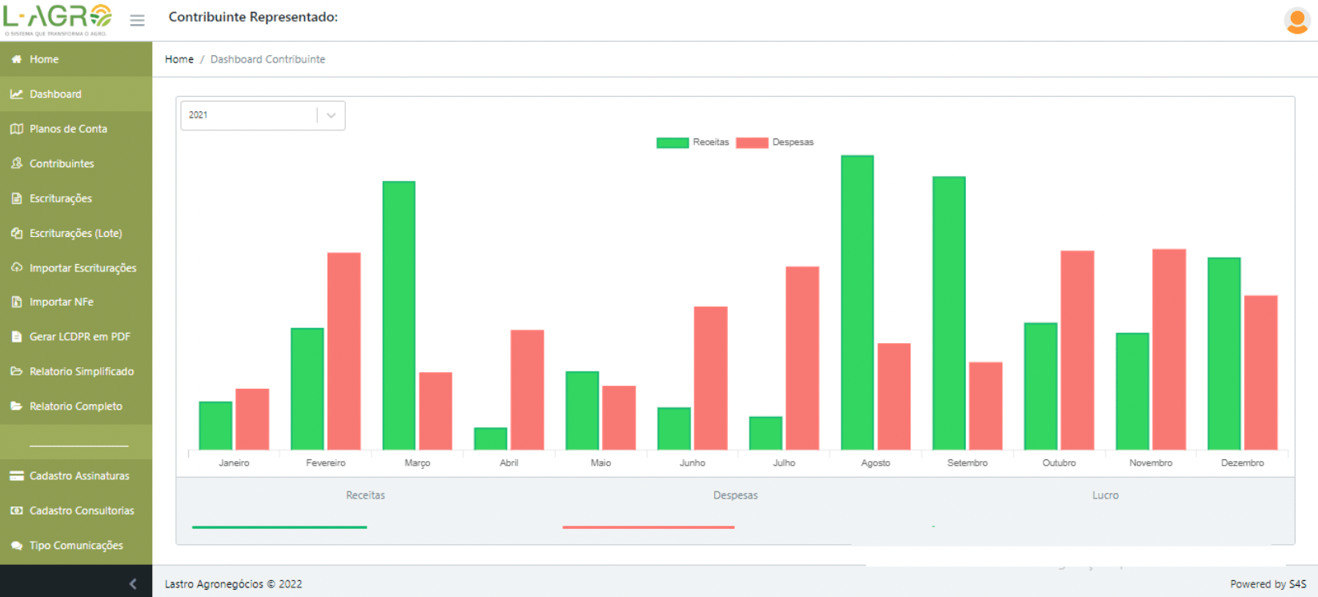
Task: Open Relatorio Simplificado menu item
Action: 76,371
